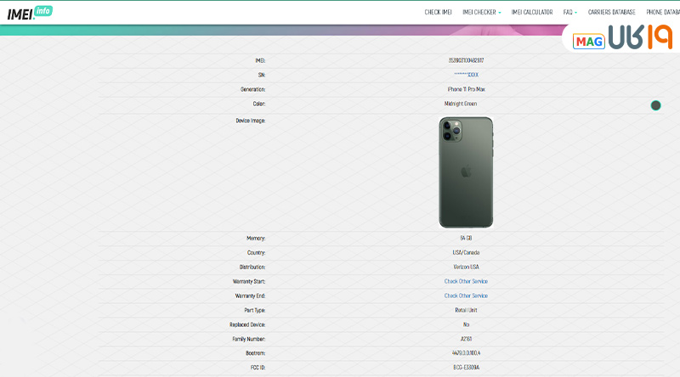The width and height of the screenshot is (680, 377).
Task: Click the MAG UB19 watermark logo
Action: pyautogui.click(x=622, y=39)
